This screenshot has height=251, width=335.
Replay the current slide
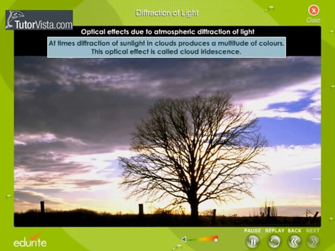click(274, 242)
